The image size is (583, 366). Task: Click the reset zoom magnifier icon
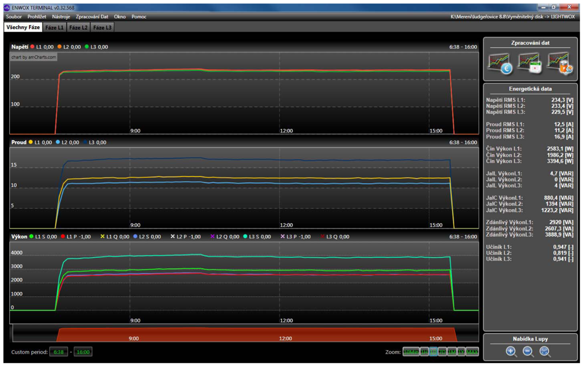click(x=545, y=351)
